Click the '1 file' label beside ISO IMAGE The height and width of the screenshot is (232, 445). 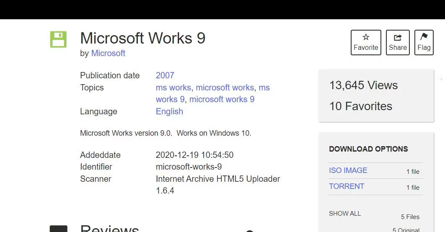(413, 172)
